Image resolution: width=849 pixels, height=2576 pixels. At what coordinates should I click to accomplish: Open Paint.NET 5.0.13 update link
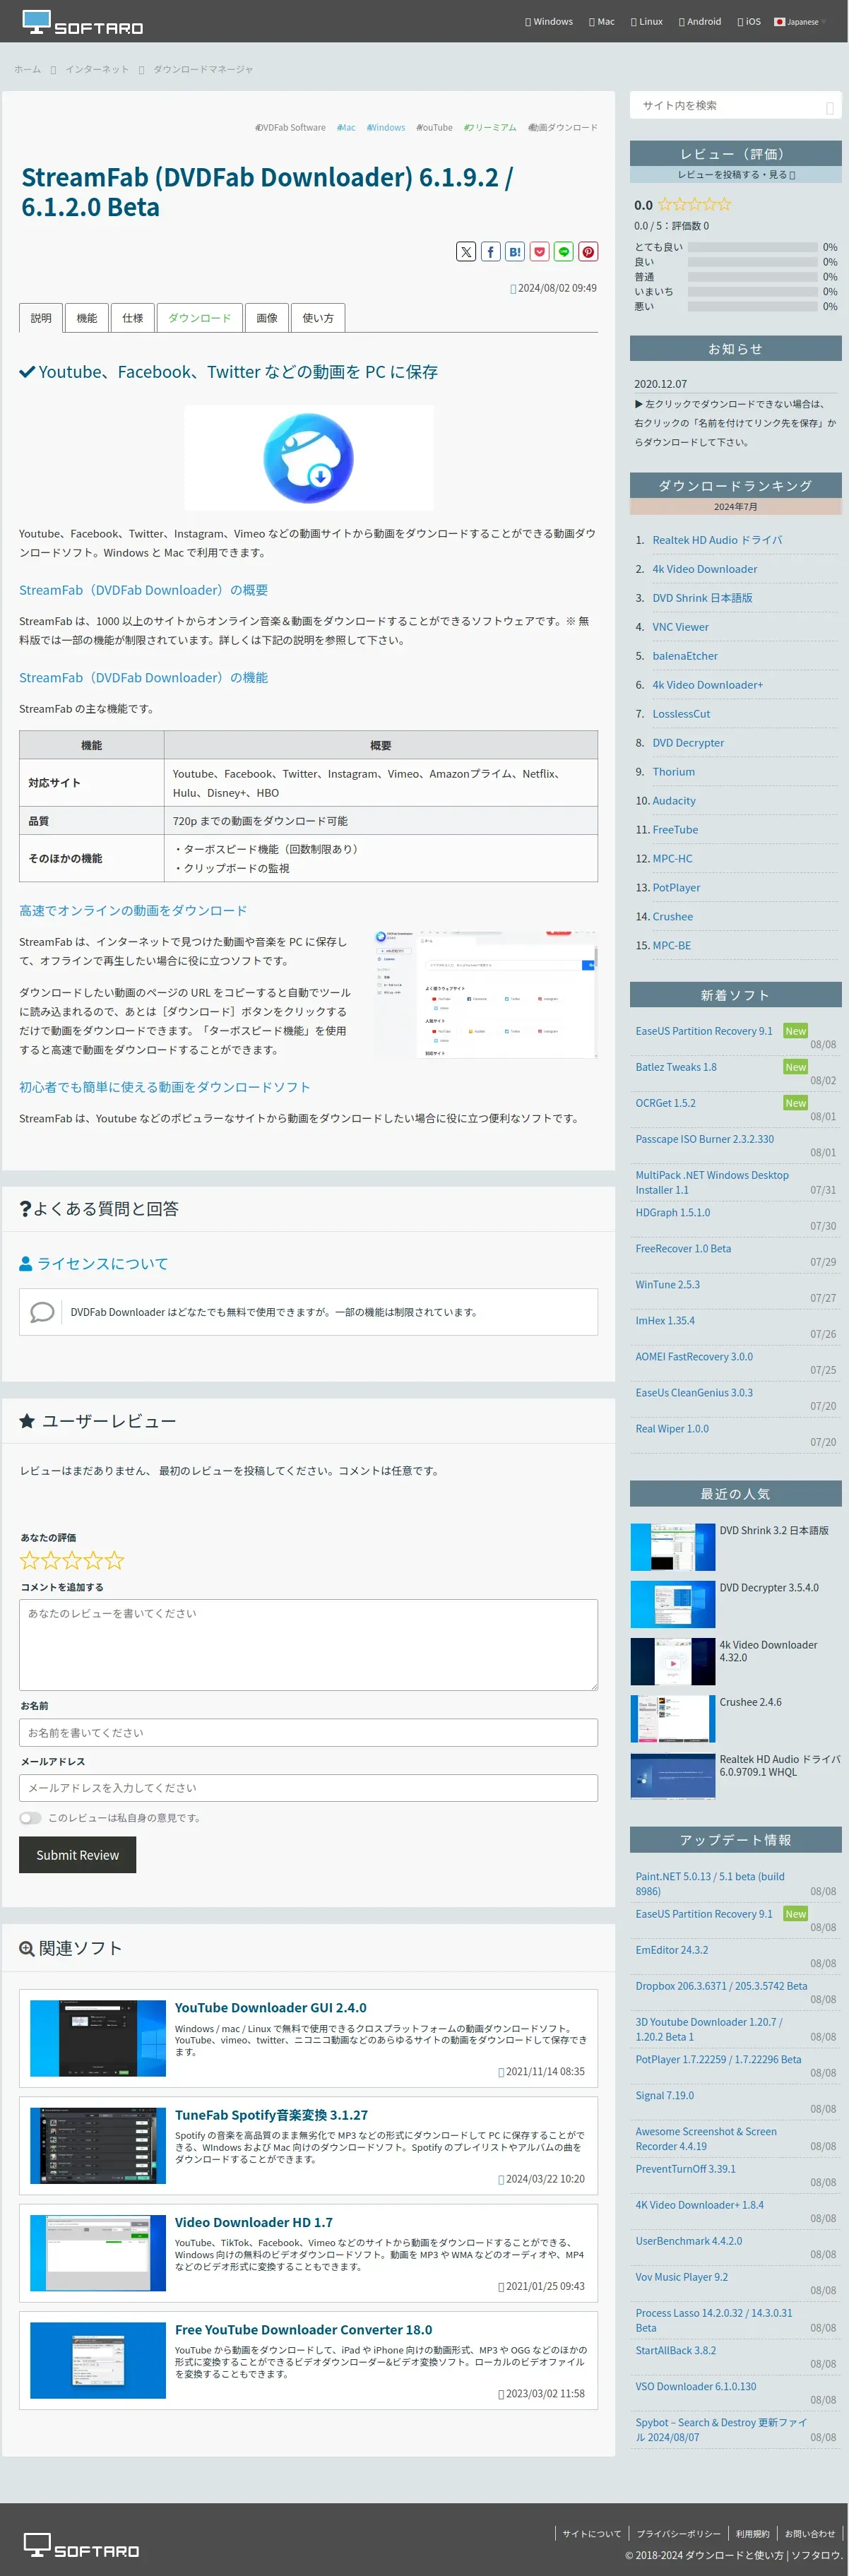point(710,1884)
